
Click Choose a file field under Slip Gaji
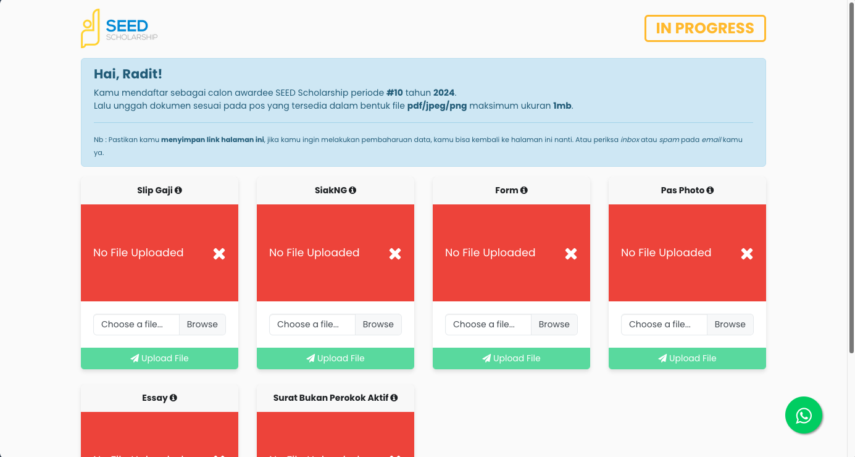(136, 324)
